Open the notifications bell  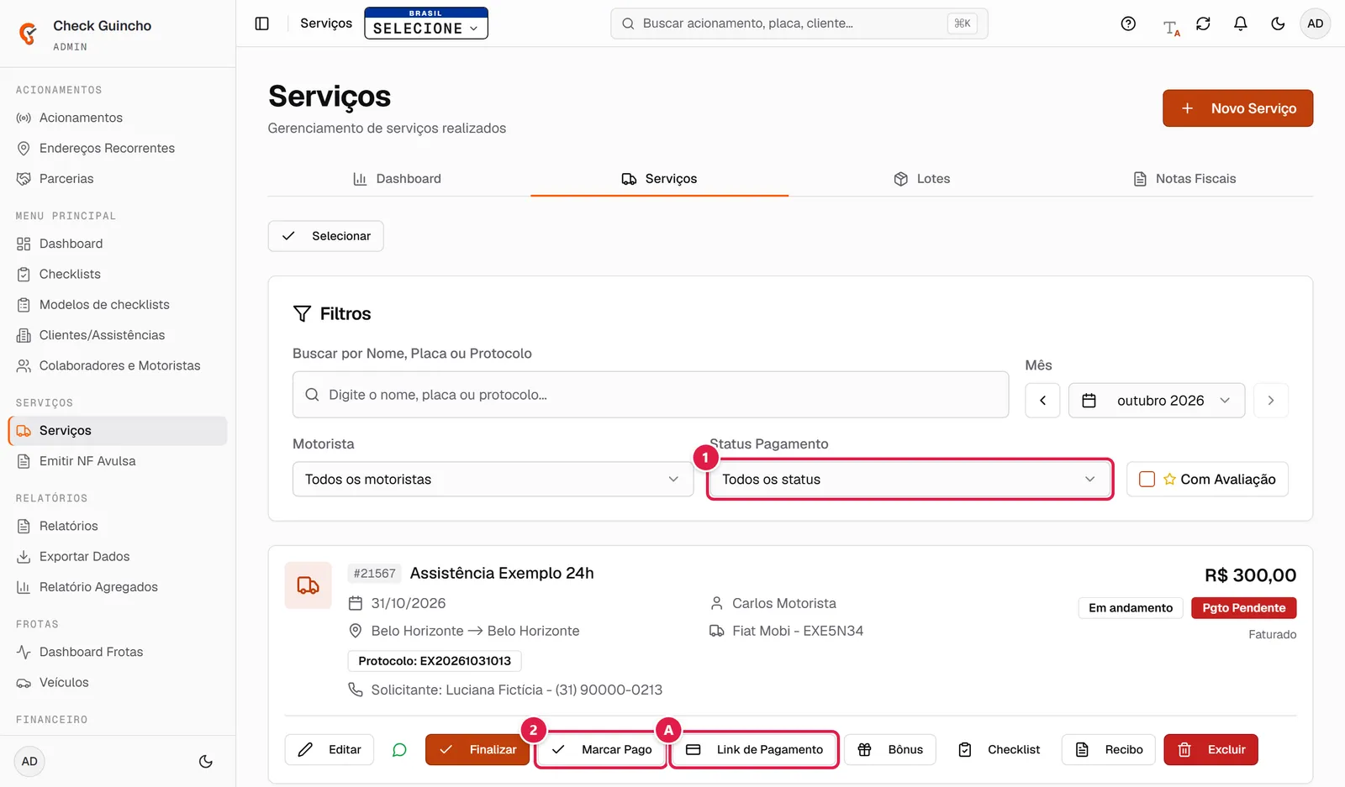point(1240,24)
